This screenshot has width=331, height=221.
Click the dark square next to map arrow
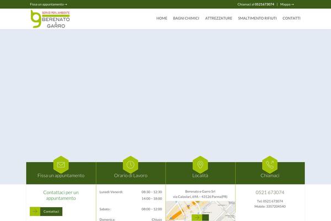205,217
